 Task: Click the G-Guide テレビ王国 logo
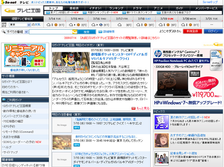(22, 11)
